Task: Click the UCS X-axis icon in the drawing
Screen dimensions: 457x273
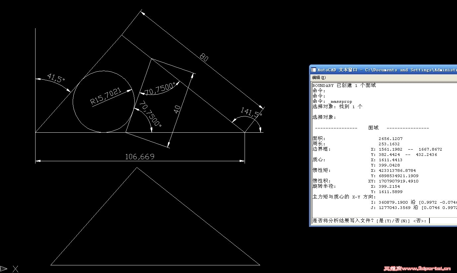Action: 16,269
